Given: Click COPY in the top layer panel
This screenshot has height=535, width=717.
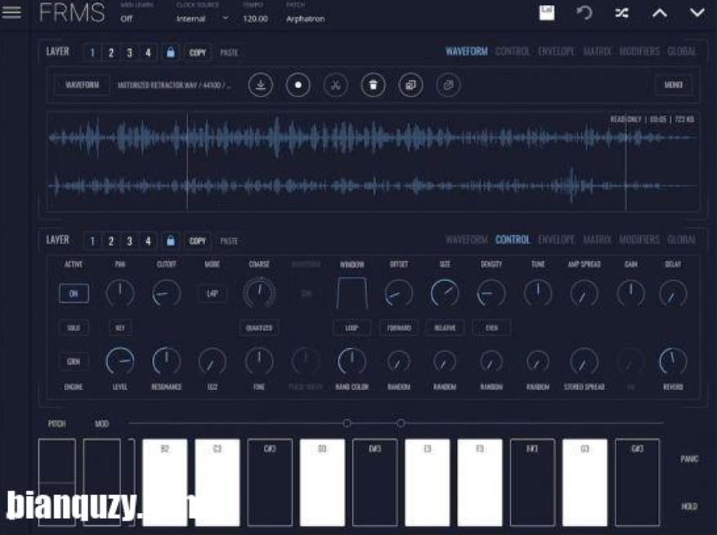Looking at the screenshot, I should (198, 52).
